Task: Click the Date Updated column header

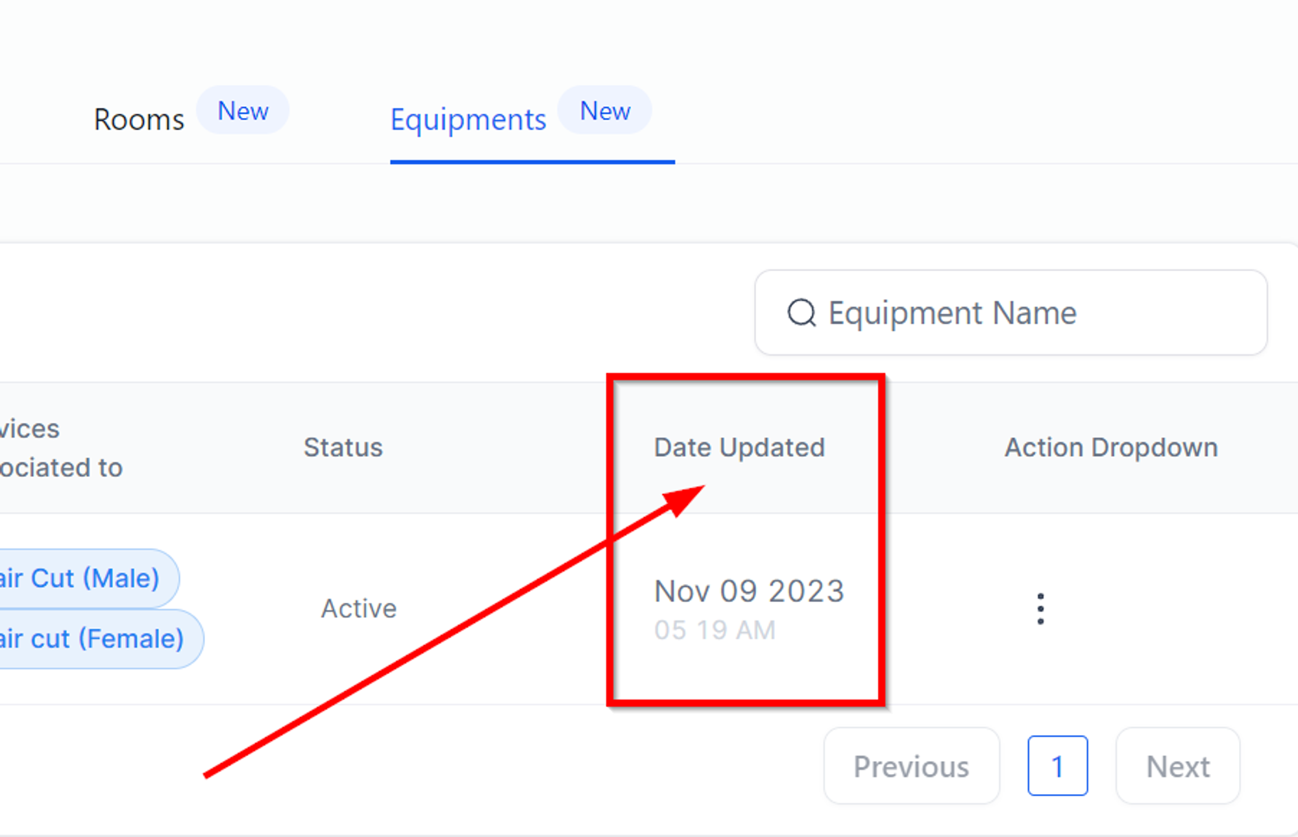Action: click(x=739, y=448)
